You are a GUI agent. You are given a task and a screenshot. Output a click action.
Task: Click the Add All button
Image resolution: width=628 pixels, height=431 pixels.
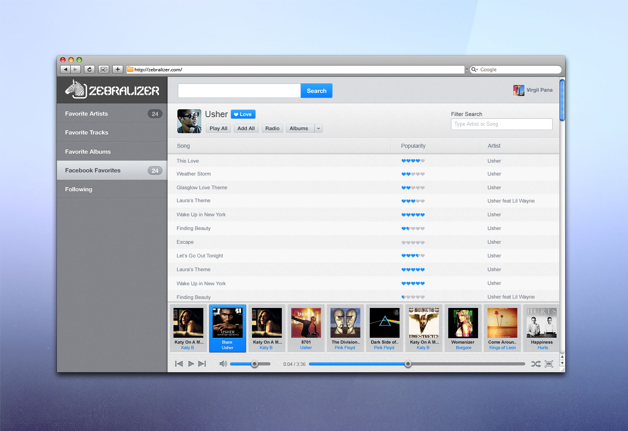coord(246,129)
